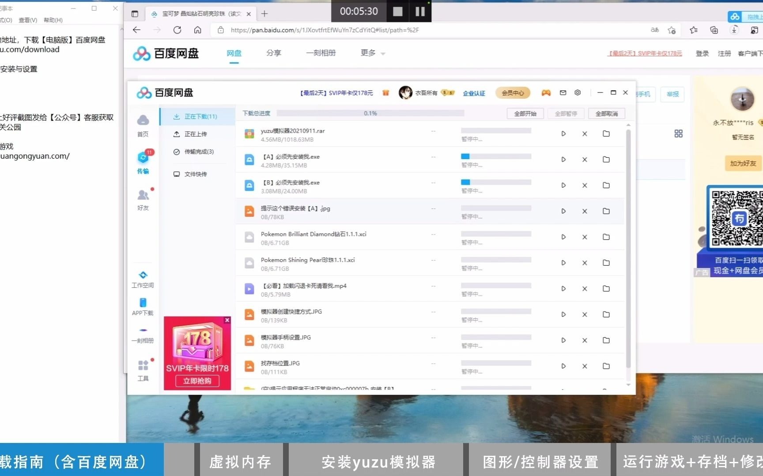Add page to browser favorites
Viewport: 763px width, 476px height.
(672, 30)
